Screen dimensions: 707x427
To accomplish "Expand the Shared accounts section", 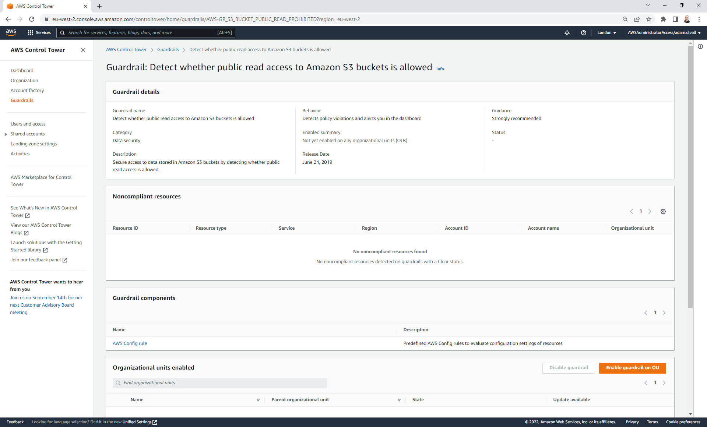I will [6, 134].
